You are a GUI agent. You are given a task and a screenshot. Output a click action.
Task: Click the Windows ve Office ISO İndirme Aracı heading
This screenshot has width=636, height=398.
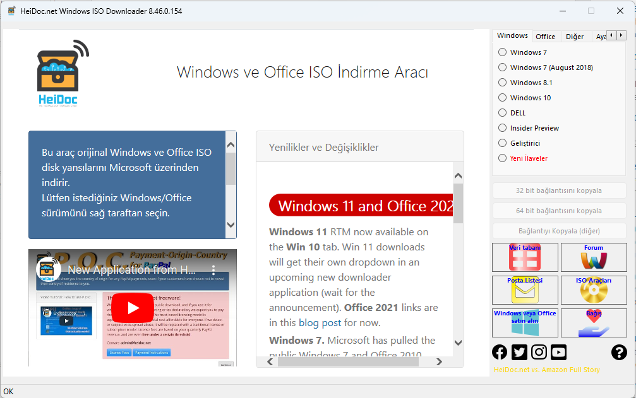click(x=303, y=72)
